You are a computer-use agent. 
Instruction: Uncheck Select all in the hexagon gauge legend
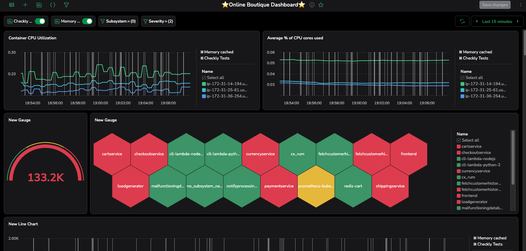(459, 140)
